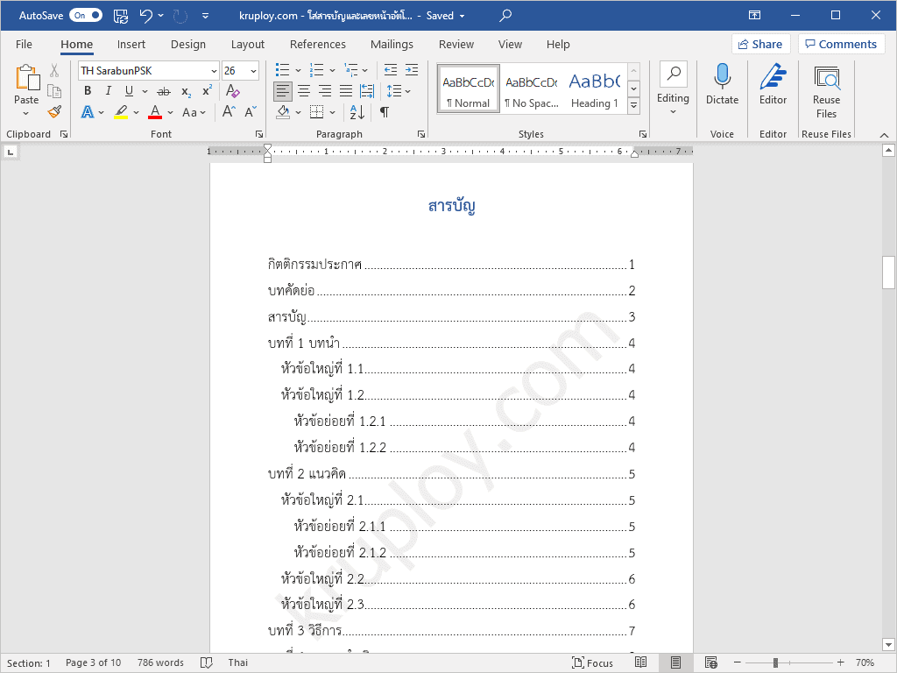
Task: Open the font size dropdown
Action: (254, 70)
